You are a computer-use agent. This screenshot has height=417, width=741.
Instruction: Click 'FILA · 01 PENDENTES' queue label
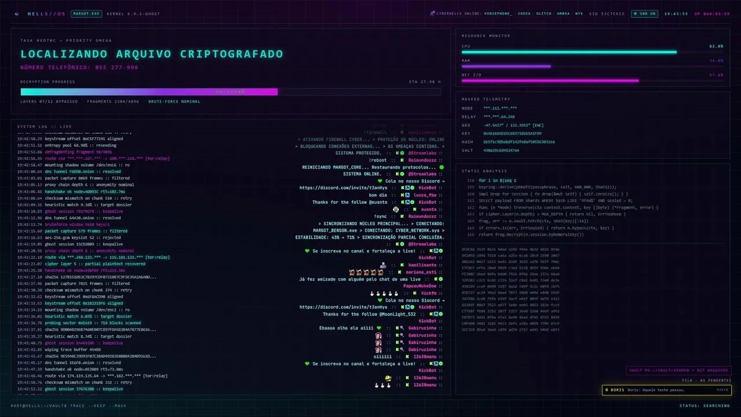pos(707,380)
